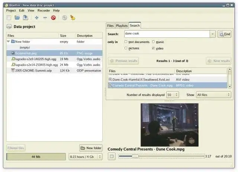Sort by the left pane Files column header

tap(33, 36)
